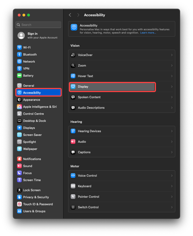Open the Keyboard accessibility row
The height and width of the screenshot is (236, 193).
(x=122, y=186)
